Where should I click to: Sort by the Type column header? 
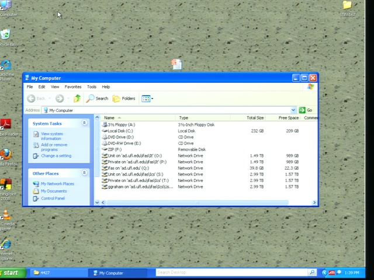click(x=203, y=118)
